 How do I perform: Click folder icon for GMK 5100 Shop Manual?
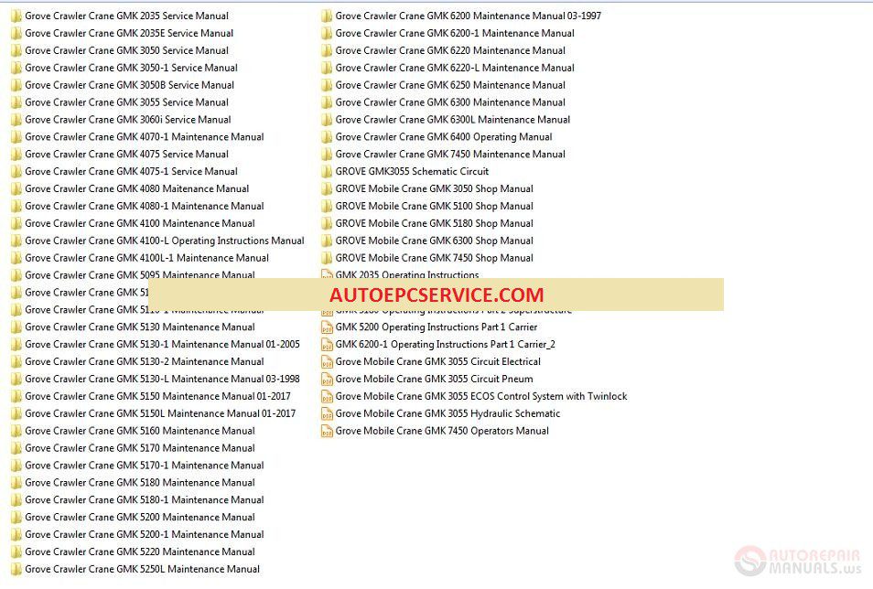point(327,206)
